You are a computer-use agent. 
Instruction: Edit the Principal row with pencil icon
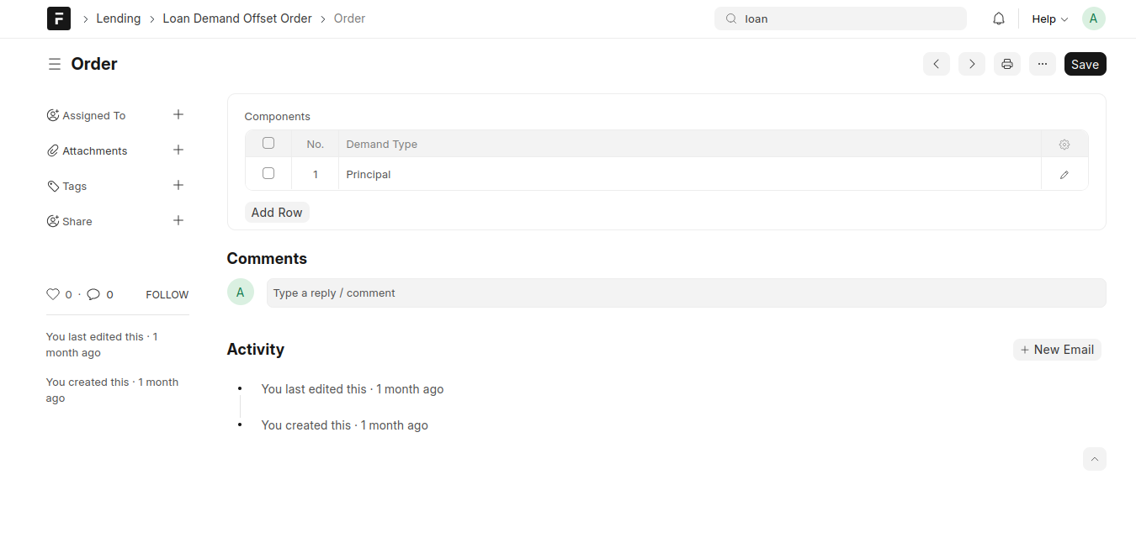coord(1064,175)
